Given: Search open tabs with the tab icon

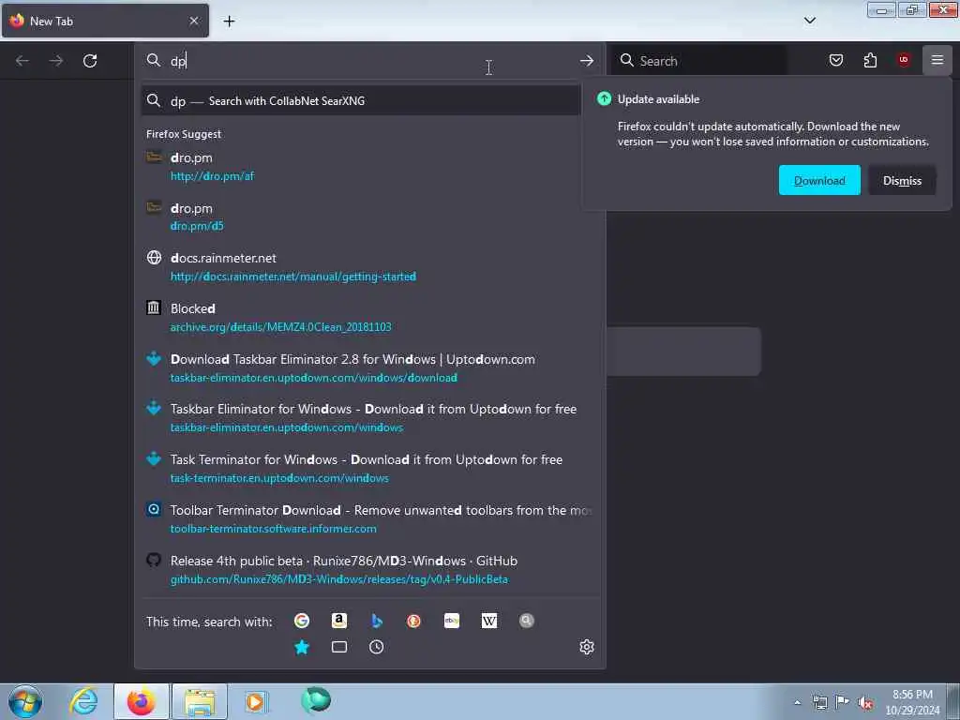Looking at the screenshot, I should [339, 647].
